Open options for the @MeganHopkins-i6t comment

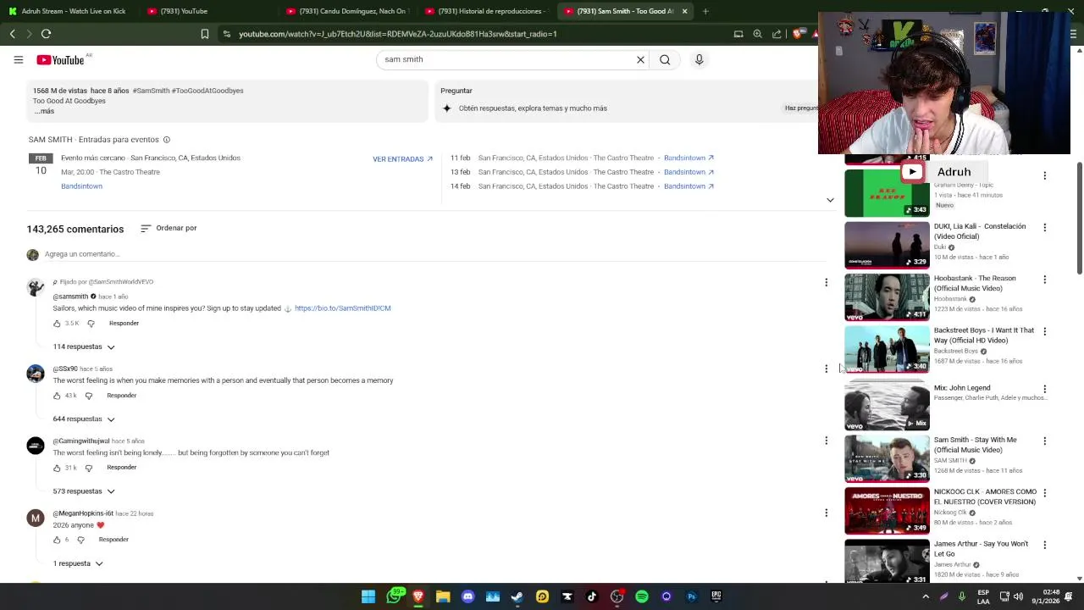(x=826, y=513)
